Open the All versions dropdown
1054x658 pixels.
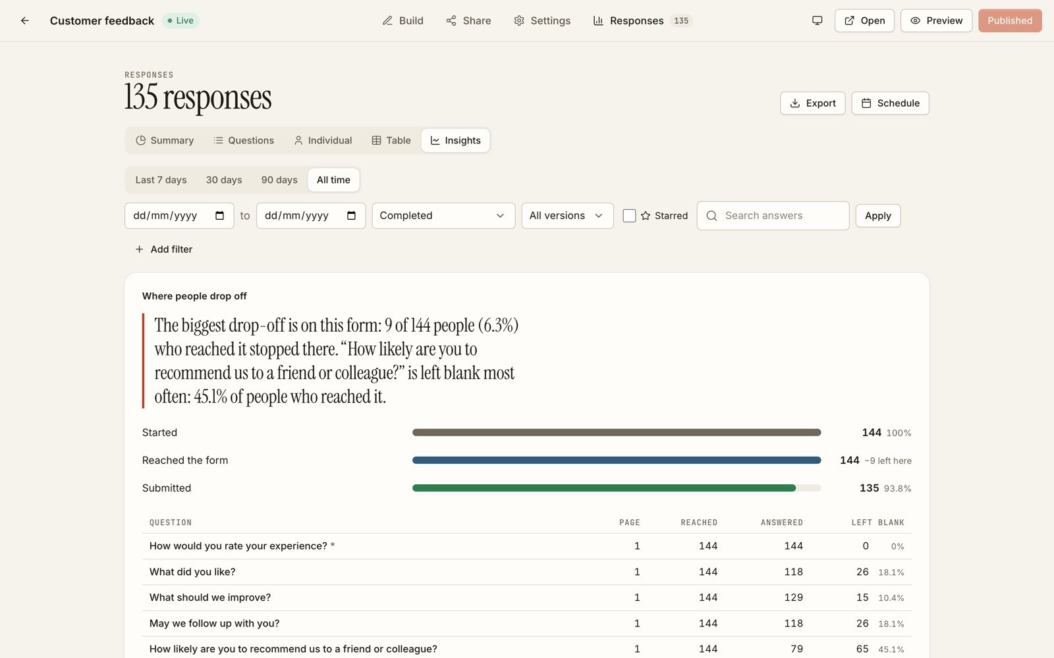567,216
